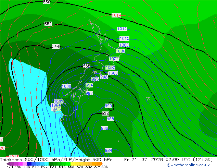Click the 570 value in the legend scale

coord(80,167)
